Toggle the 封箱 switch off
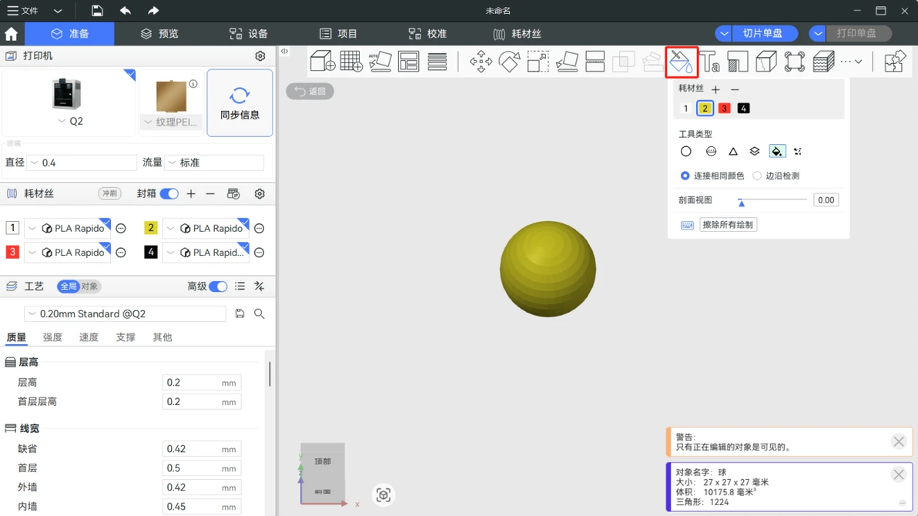The height and width of the screenshot is (516, 918). (169, 193)
